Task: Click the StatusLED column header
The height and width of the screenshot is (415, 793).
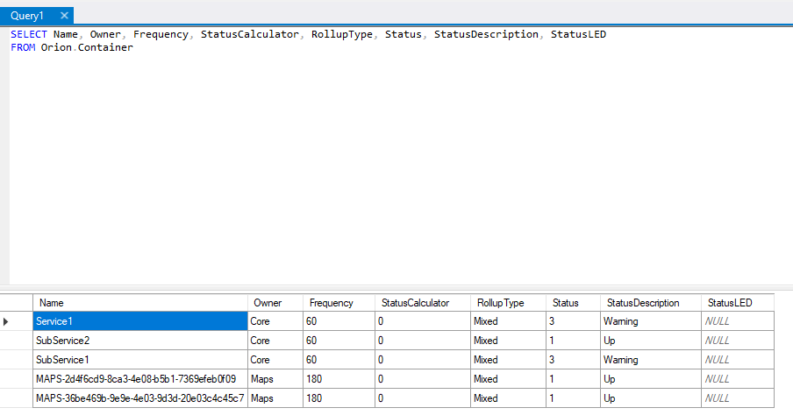Action: click(x=738, y=303)
